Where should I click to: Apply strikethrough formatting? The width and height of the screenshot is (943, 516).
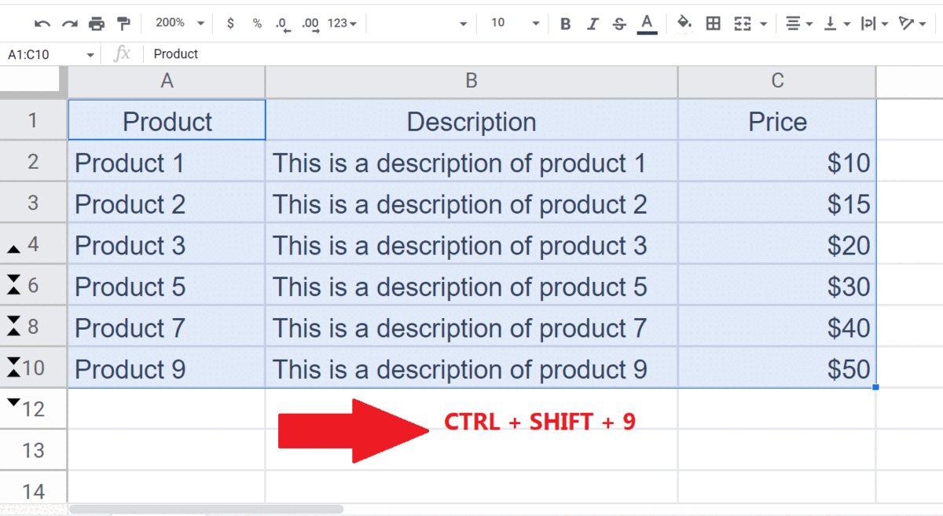tap(619, 24)
